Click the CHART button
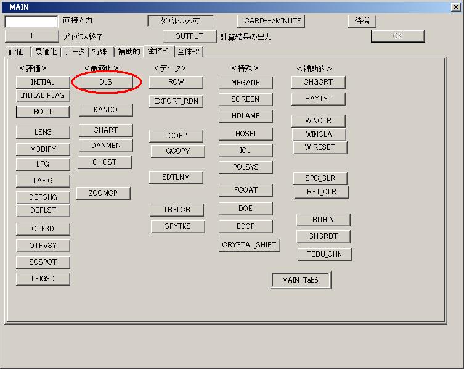464x369 pixels. [105, 130]
